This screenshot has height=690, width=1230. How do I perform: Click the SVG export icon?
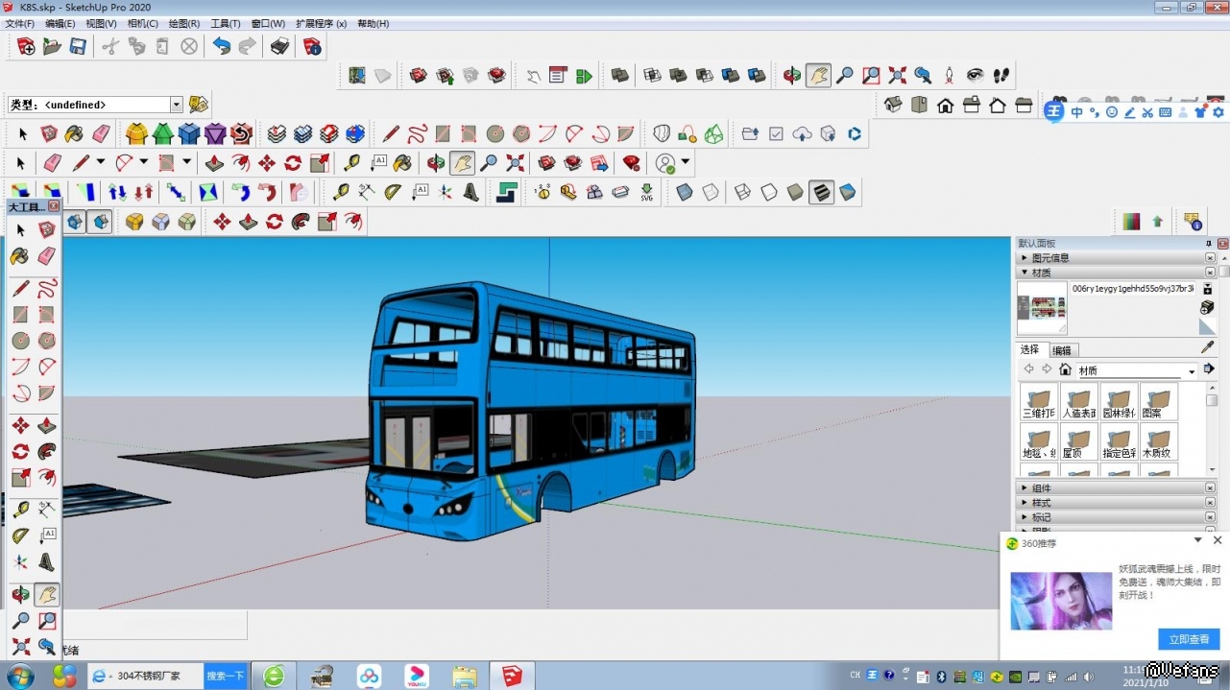point(647,192)
